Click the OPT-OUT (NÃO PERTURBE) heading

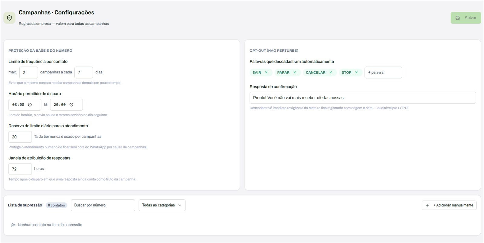(x=274, y=50)
